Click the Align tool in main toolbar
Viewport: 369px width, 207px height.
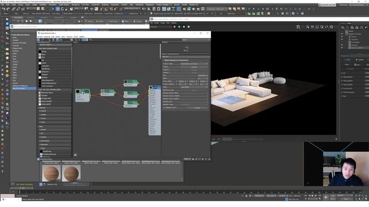149,9
